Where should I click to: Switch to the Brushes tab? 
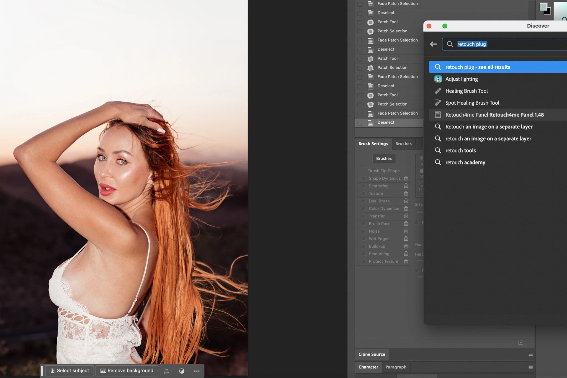tap(403, 144)
